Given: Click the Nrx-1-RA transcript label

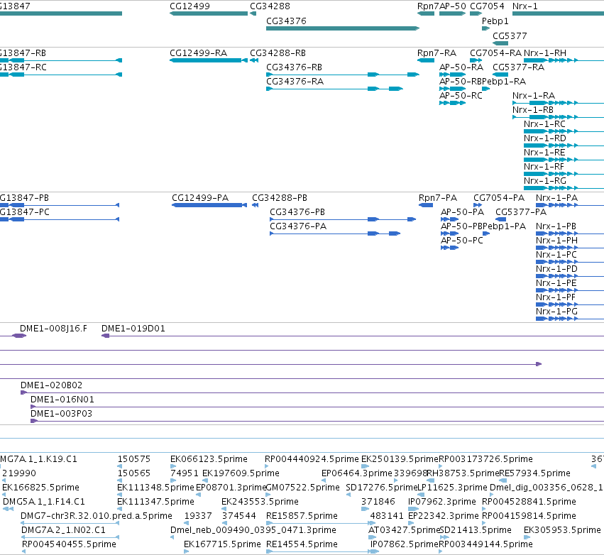Looking at the screenshot, I should pyautogui.click(x=534, y=96).
